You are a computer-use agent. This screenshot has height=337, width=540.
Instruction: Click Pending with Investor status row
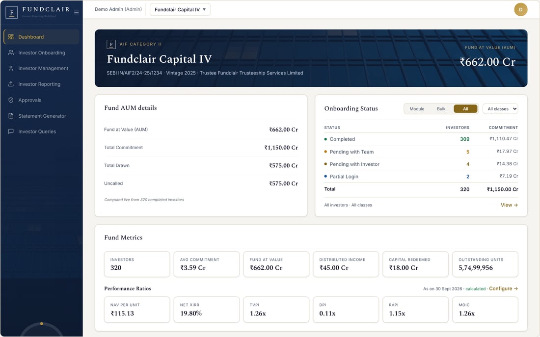click(421, 164)
